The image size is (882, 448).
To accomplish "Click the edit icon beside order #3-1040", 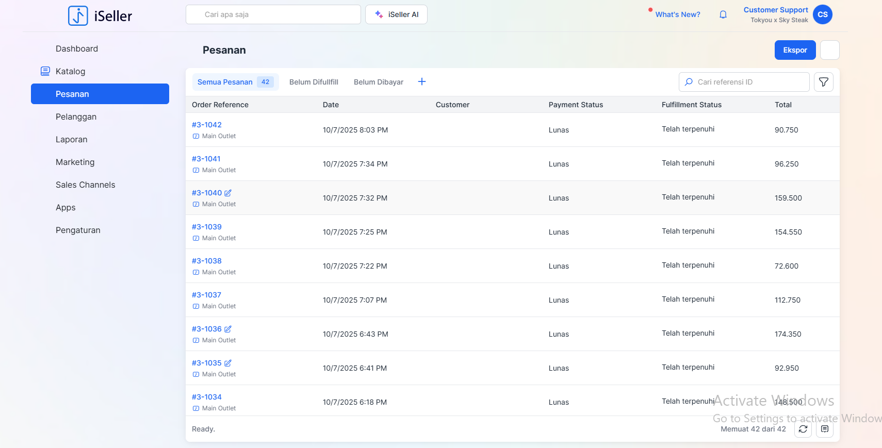I will point(228,193).
